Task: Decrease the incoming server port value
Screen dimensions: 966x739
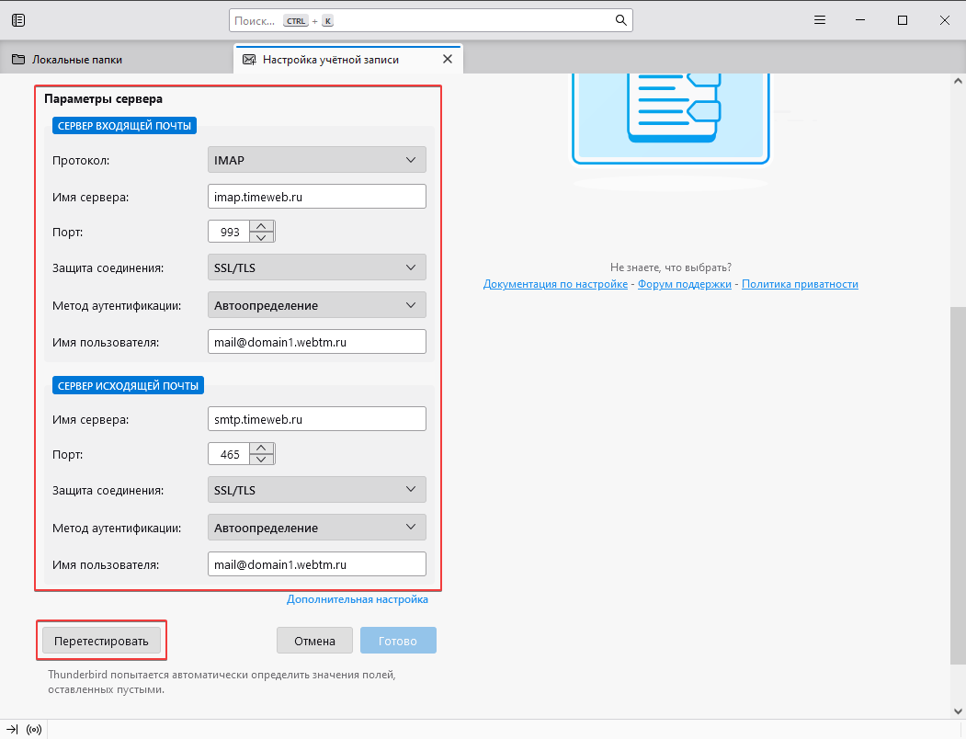Action: tap(261, 237)
